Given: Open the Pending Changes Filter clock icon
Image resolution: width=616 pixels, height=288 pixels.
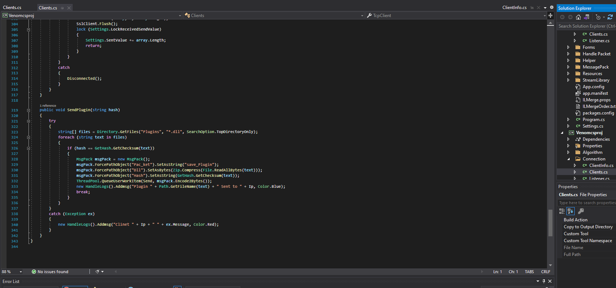Looking at the screenshot, I should (599, 17).
